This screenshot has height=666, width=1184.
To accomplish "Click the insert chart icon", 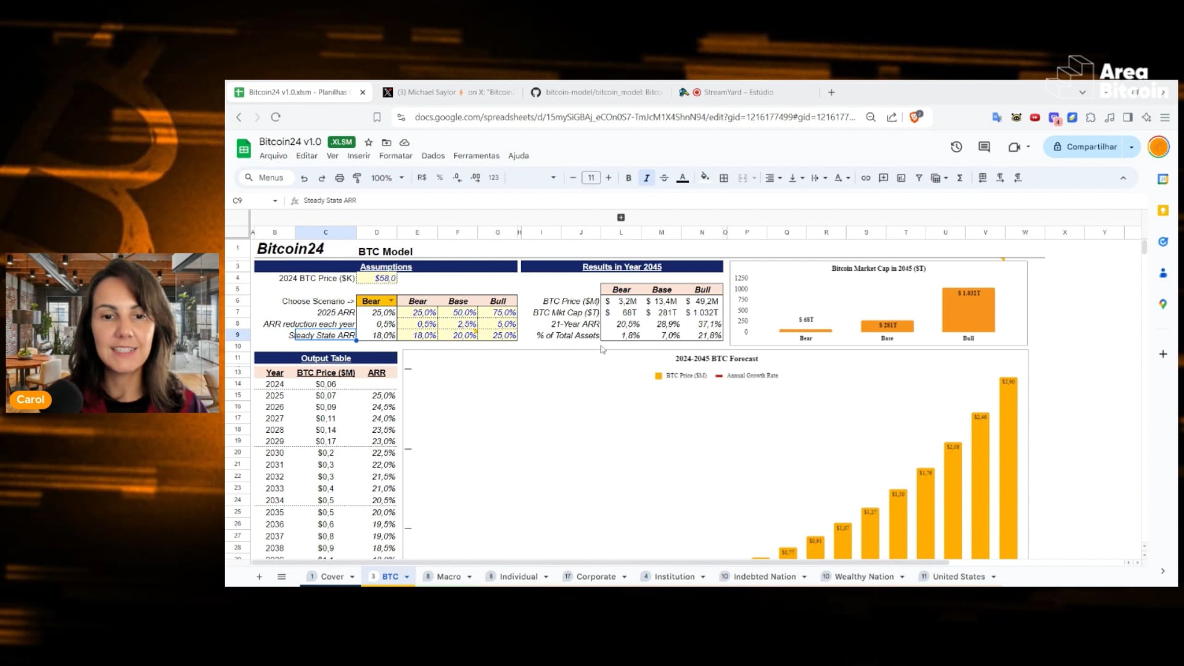I will [x=901, y=178].
